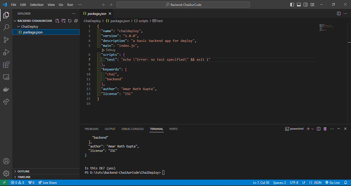Open the Docker view in activity bar
The width and height of the screenshot is (351, 186).
point(6,90)
